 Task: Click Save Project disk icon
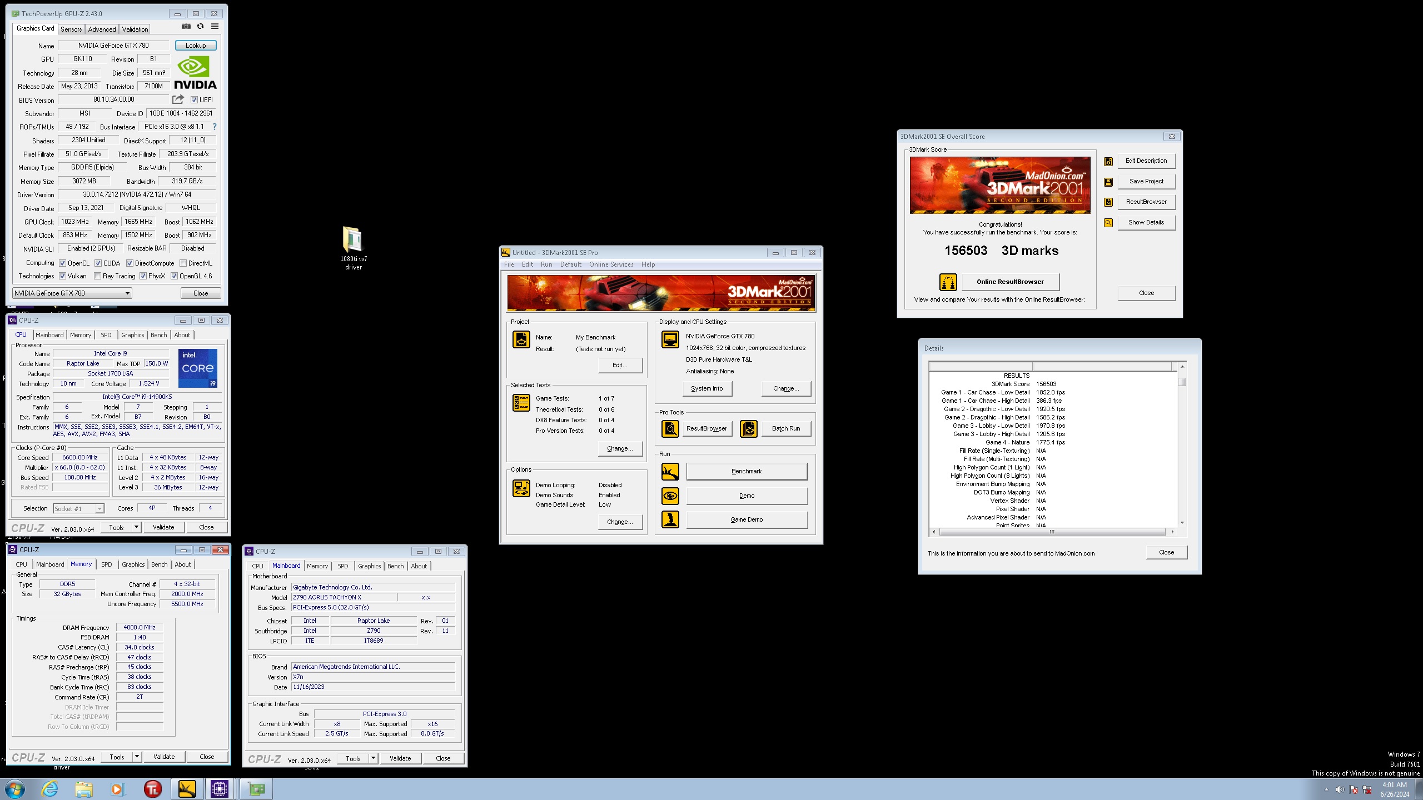(1108, 182)
